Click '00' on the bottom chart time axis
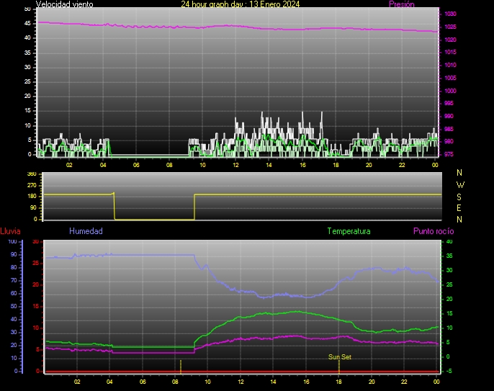The width and height of the screenshot is (494, 391). point(436,382)
